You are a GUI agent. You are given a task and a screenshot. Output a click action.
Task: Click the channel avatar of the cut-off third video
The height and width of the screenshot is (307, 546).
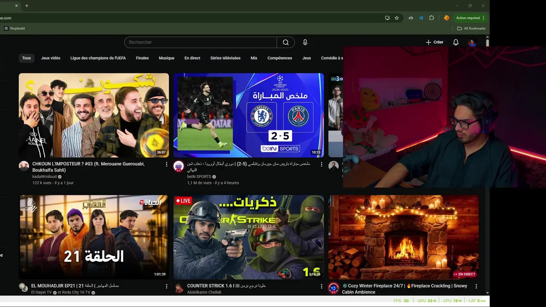[334, 166]
